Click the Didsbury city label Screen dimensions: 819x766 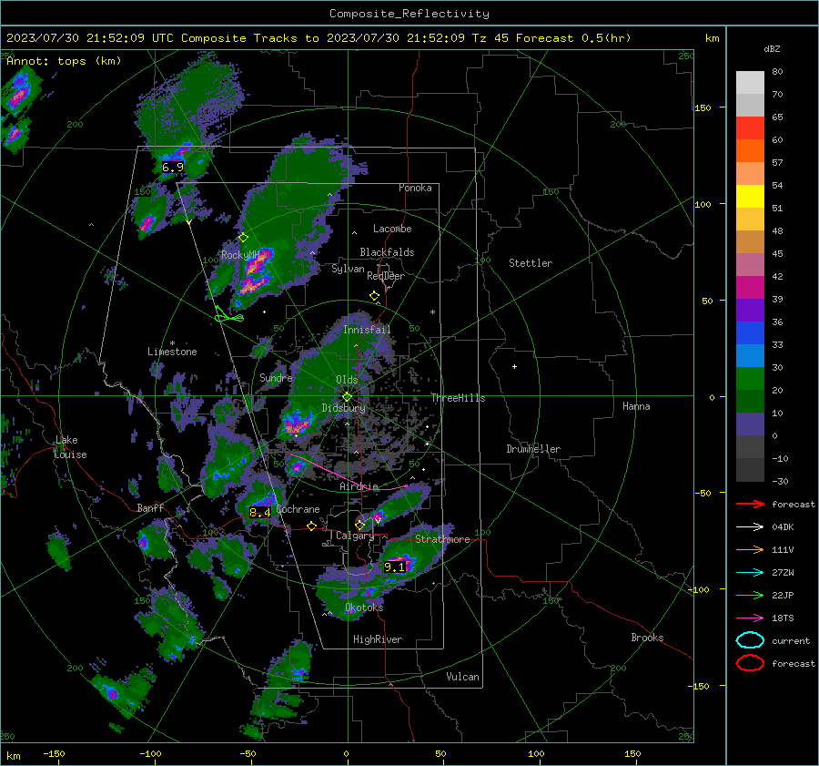pyautogui.click(x=343, y=408)
